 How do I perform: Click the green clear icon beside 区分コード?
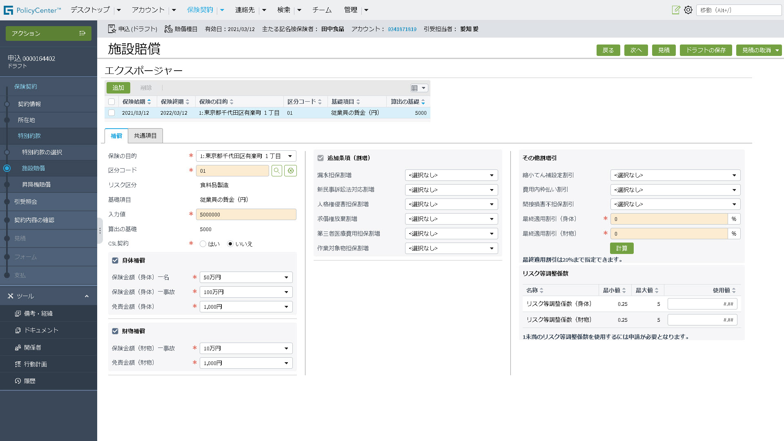[290, 171]
